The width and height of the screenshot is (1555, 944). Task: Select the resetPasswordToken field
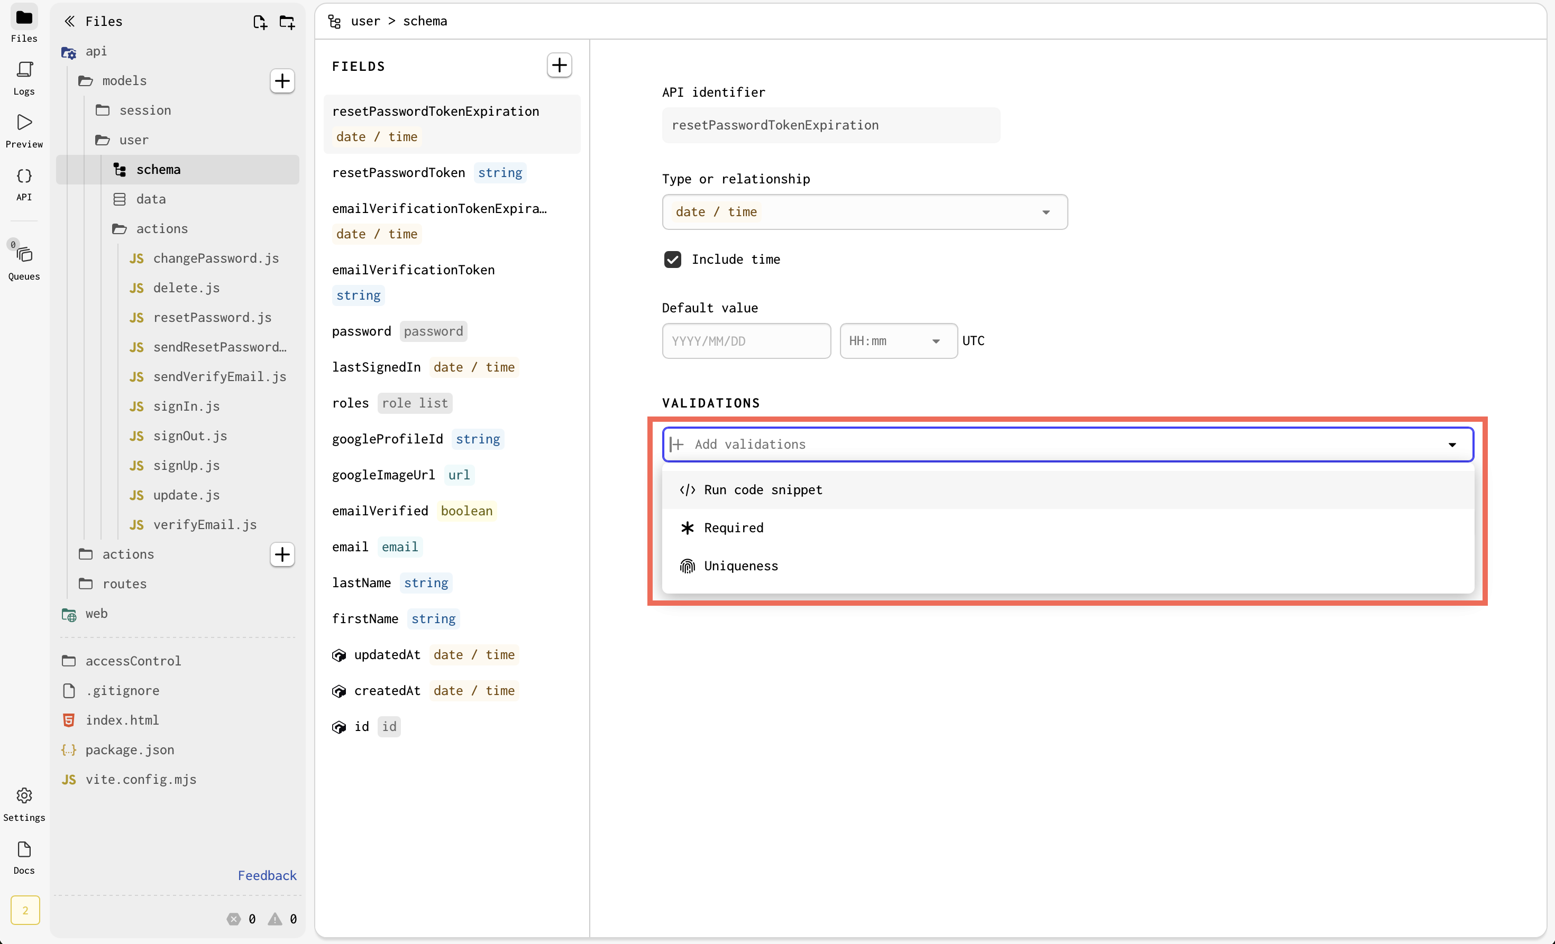452,173
